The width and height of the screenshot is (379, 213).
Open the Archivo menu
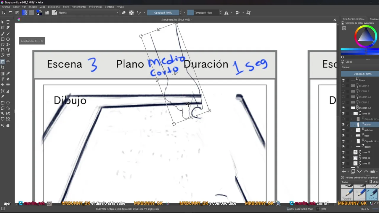(6, 7)
